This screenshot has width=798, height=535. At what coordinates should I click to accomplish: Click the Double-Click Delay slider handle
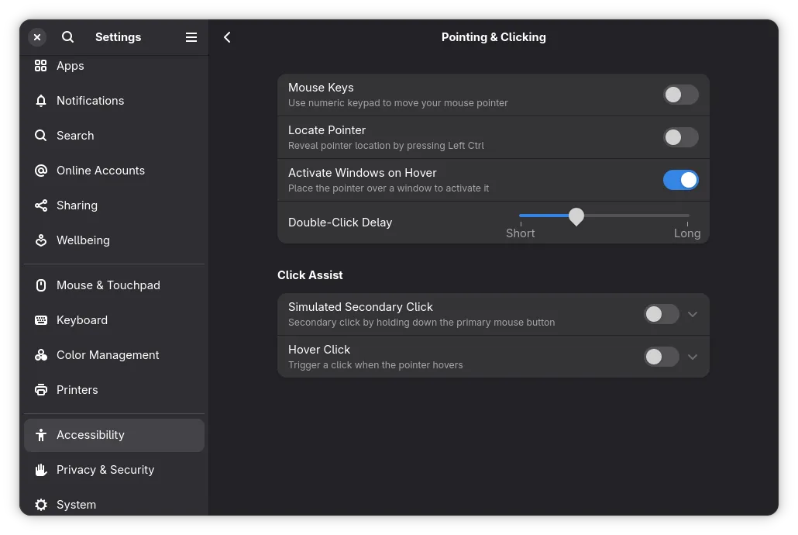tap(576, 216)
